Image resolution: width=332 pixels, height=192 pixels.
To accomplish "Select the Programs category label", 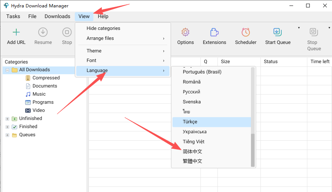I will click(43, 102).
